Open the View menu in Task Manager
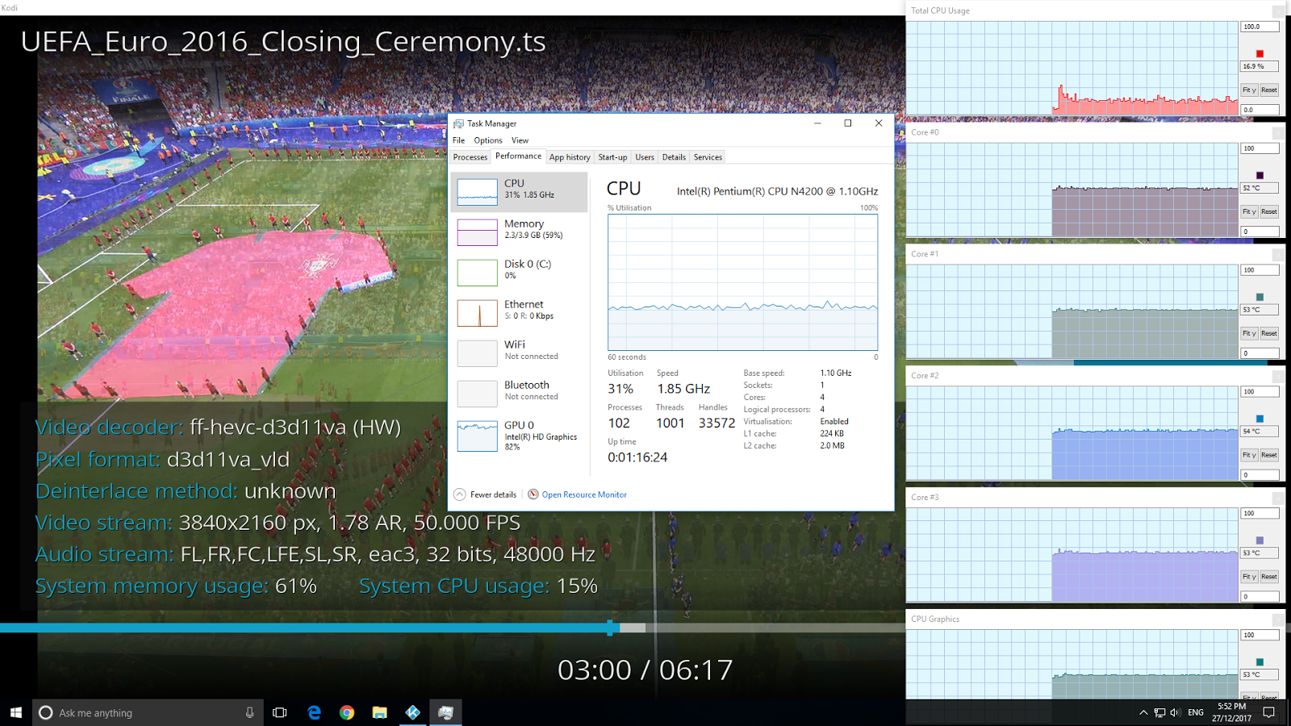1291x726 pixels. point(520,140)
